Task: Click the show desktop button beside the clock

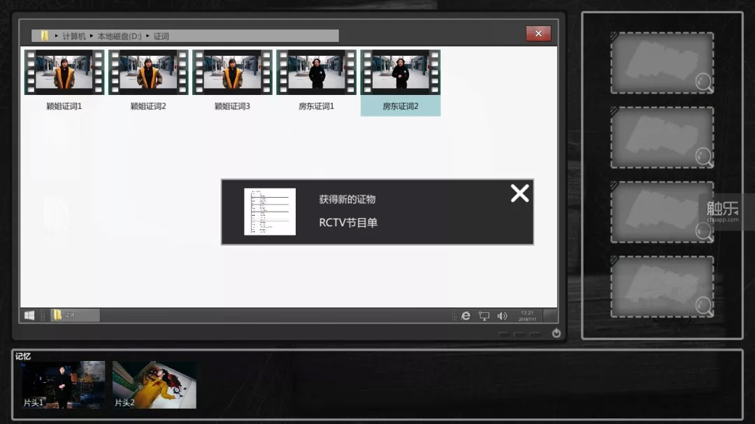Action: tap(550, 316)
